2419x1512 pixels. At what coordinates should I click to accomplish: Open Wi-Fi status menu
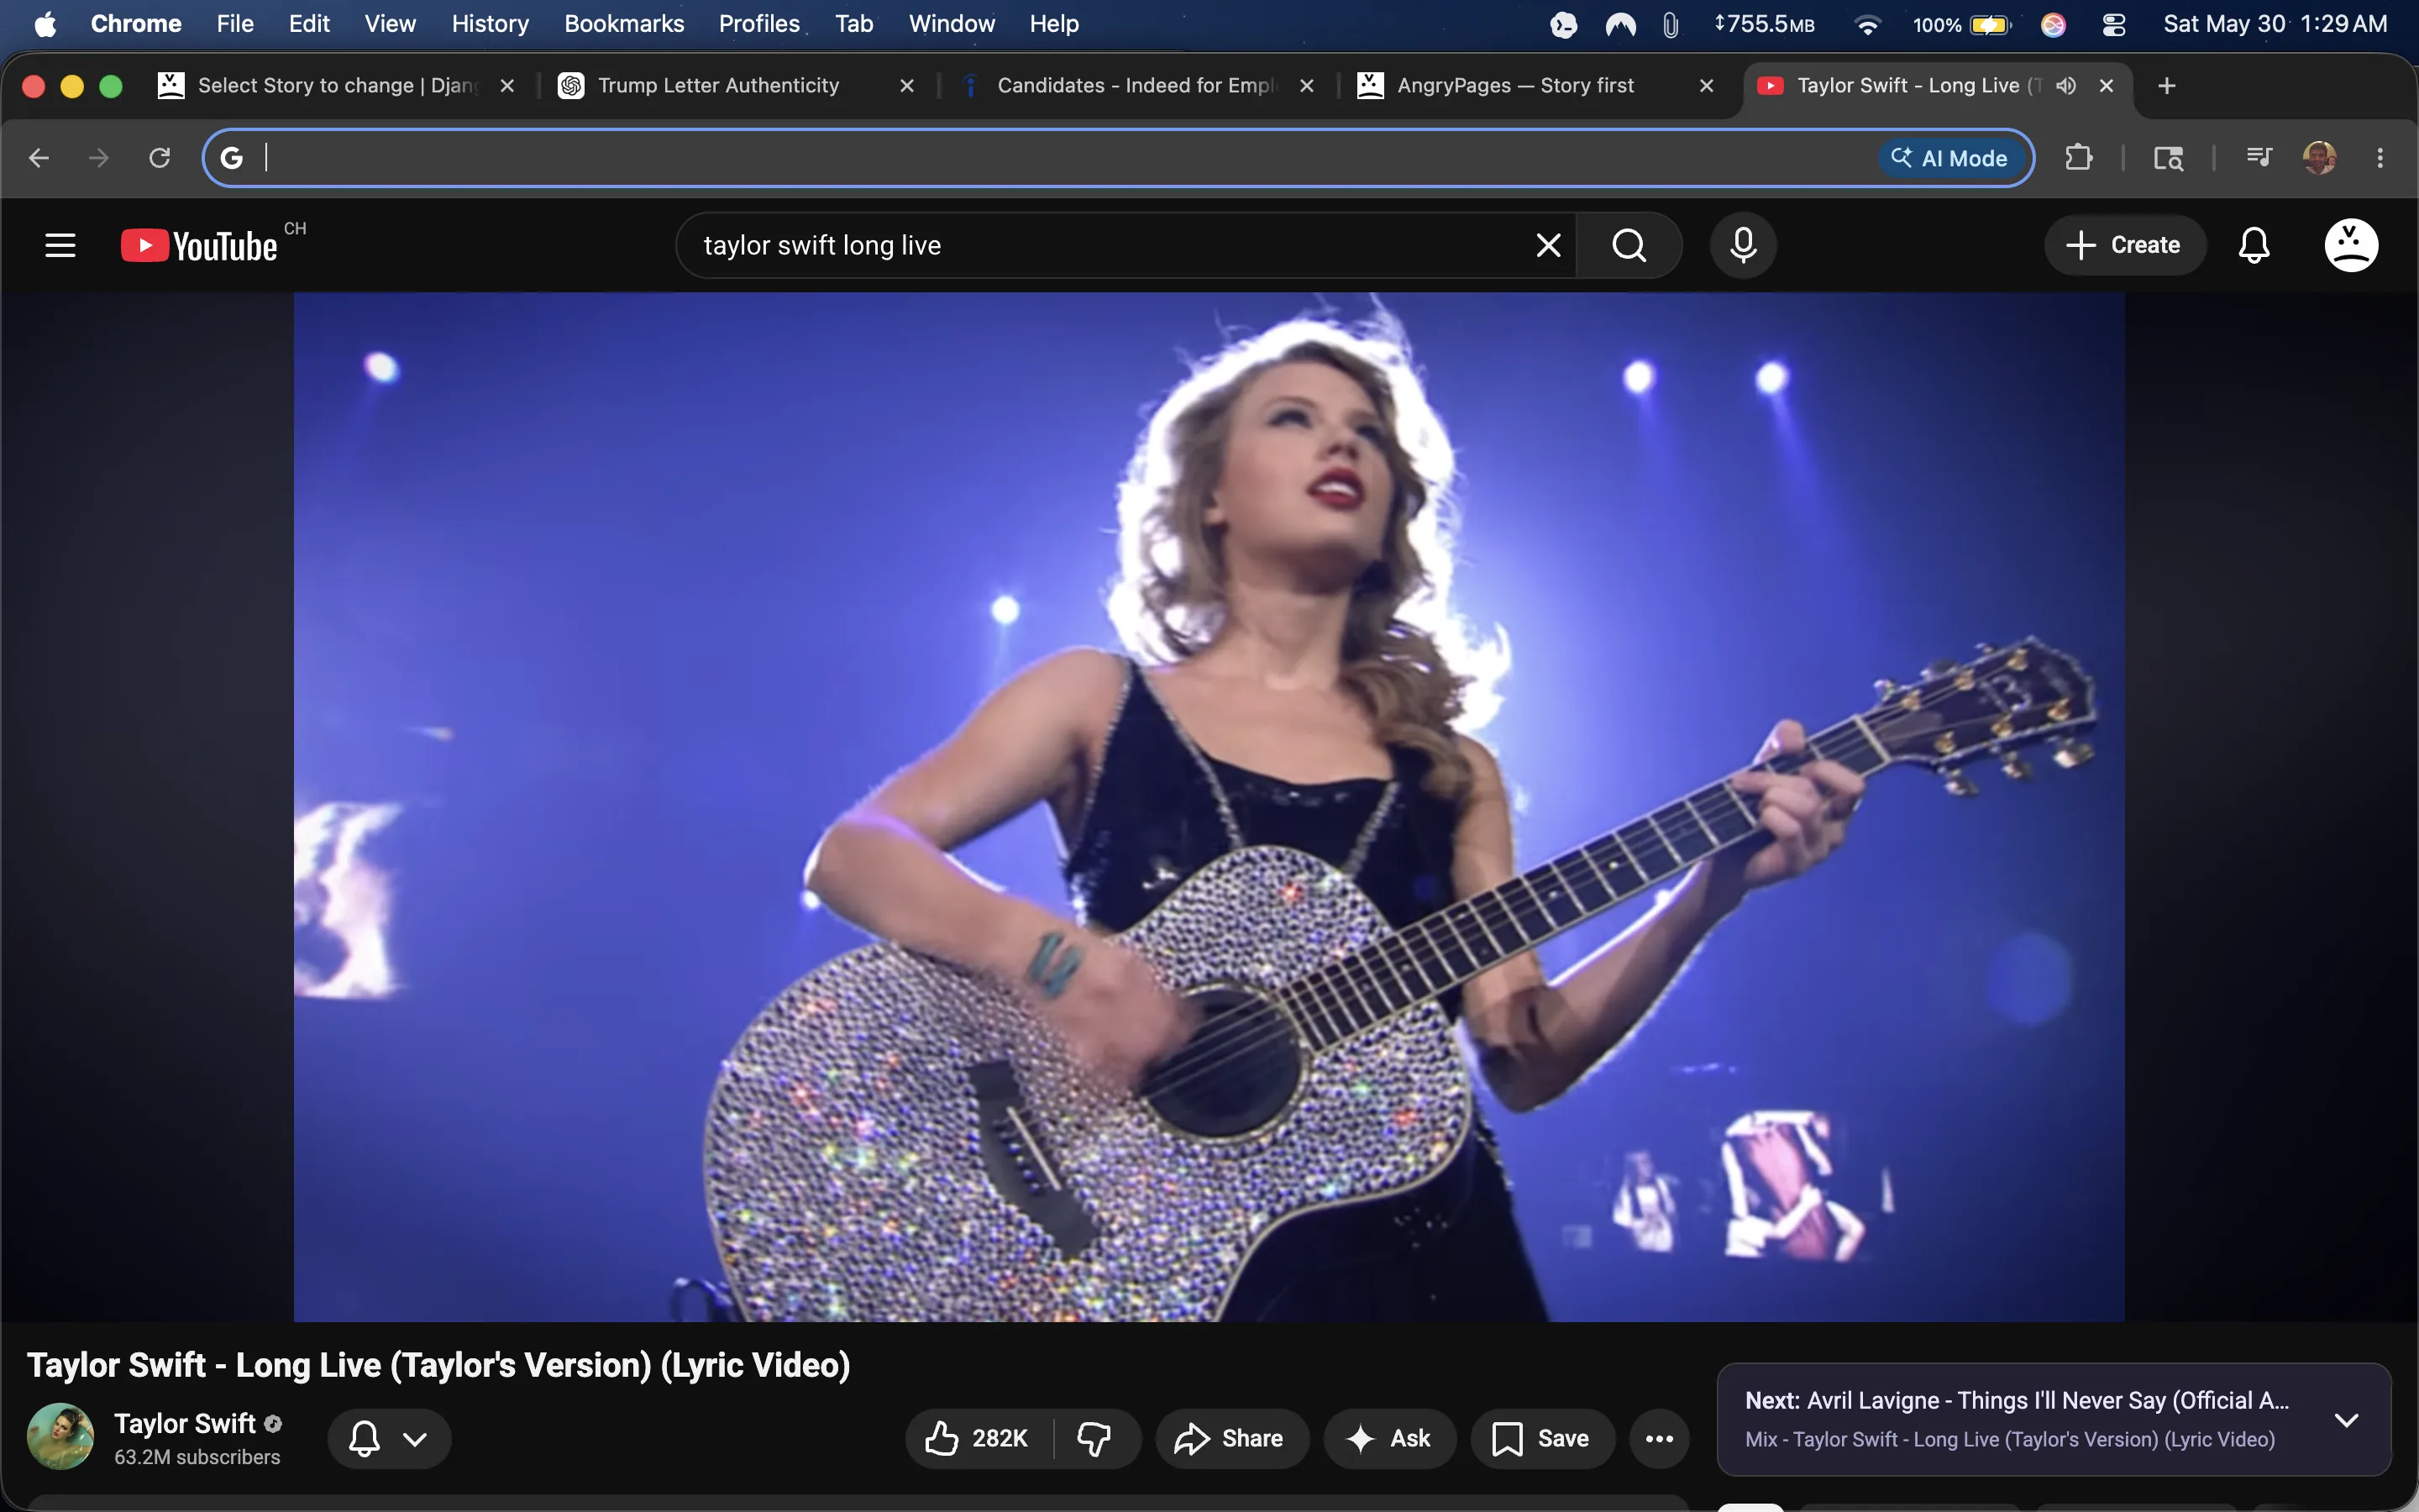tap(1866, 25)
